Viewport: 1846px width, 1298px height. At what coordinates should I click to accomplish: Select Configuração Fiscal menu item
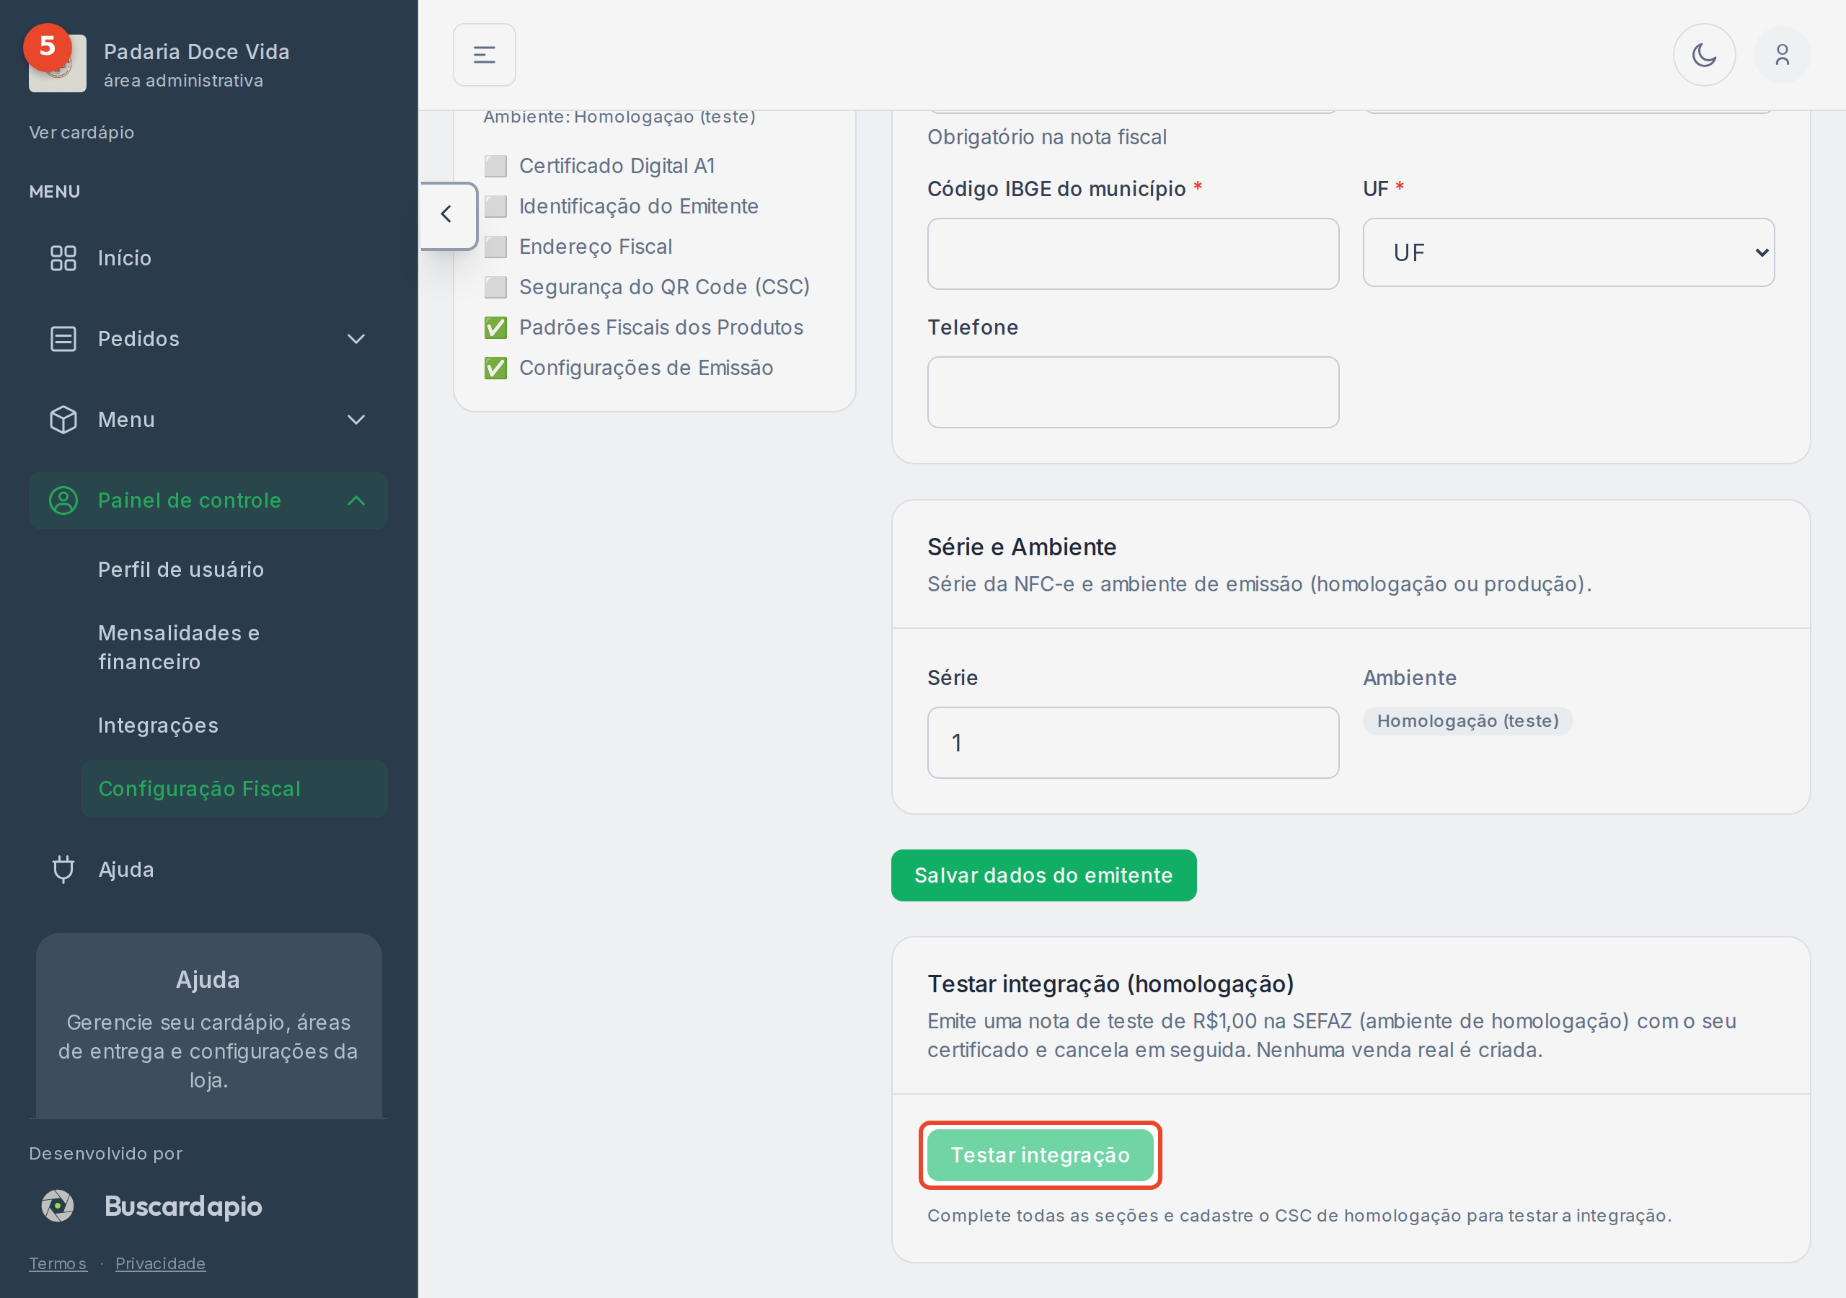click(234, 789)
